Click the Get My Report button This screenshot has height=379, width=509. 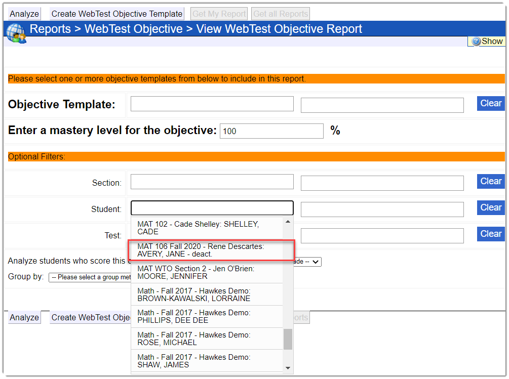point(219,14)
